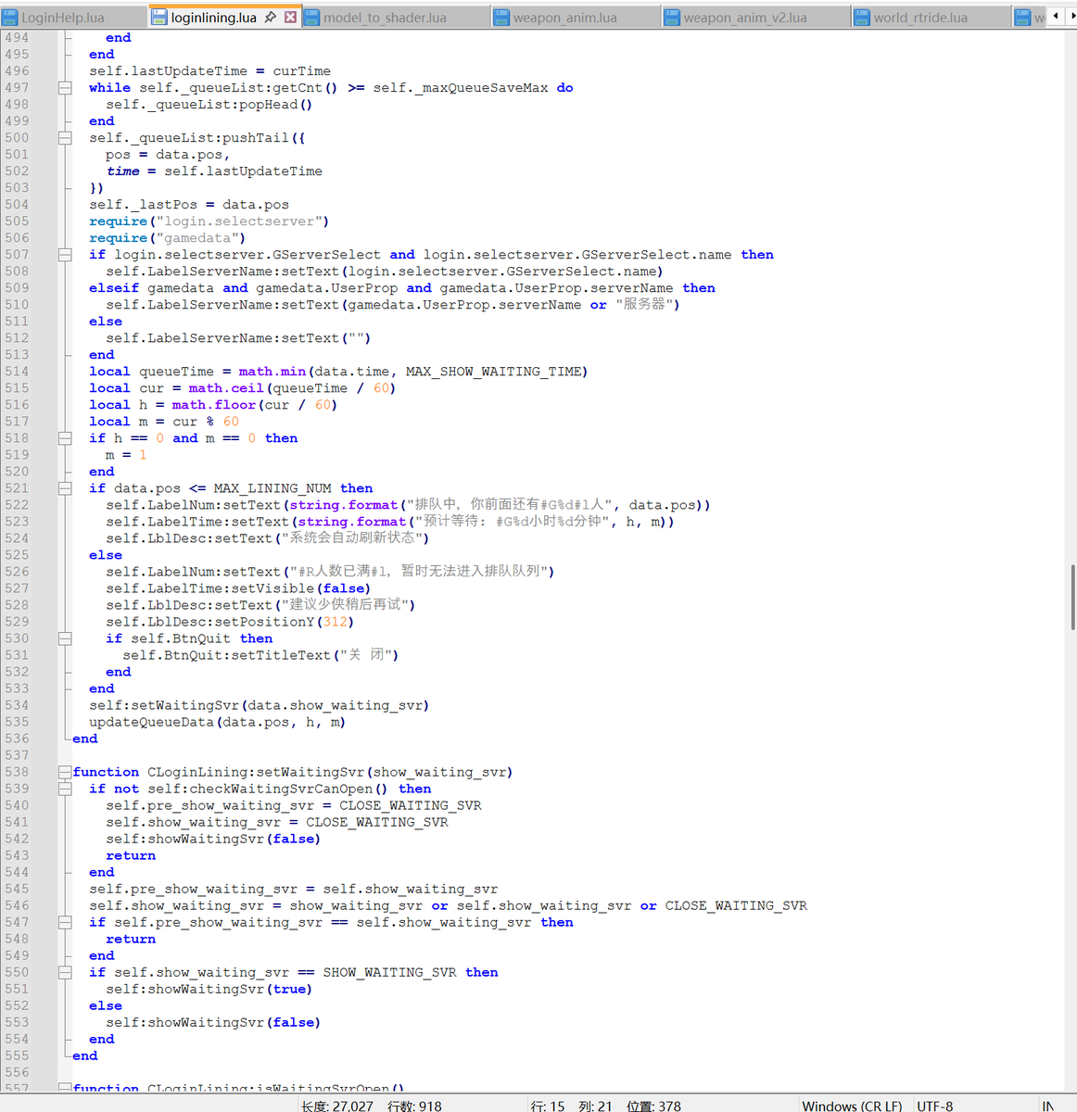Collapse the if block at line 550
Viewport: 1077px width, 1112px height.
coord(65,972)
